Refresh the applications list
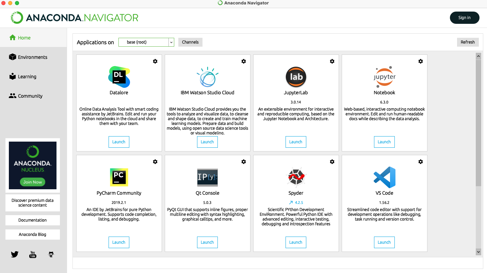This screenshot has height=273, width=487. (x=468, y=42)
